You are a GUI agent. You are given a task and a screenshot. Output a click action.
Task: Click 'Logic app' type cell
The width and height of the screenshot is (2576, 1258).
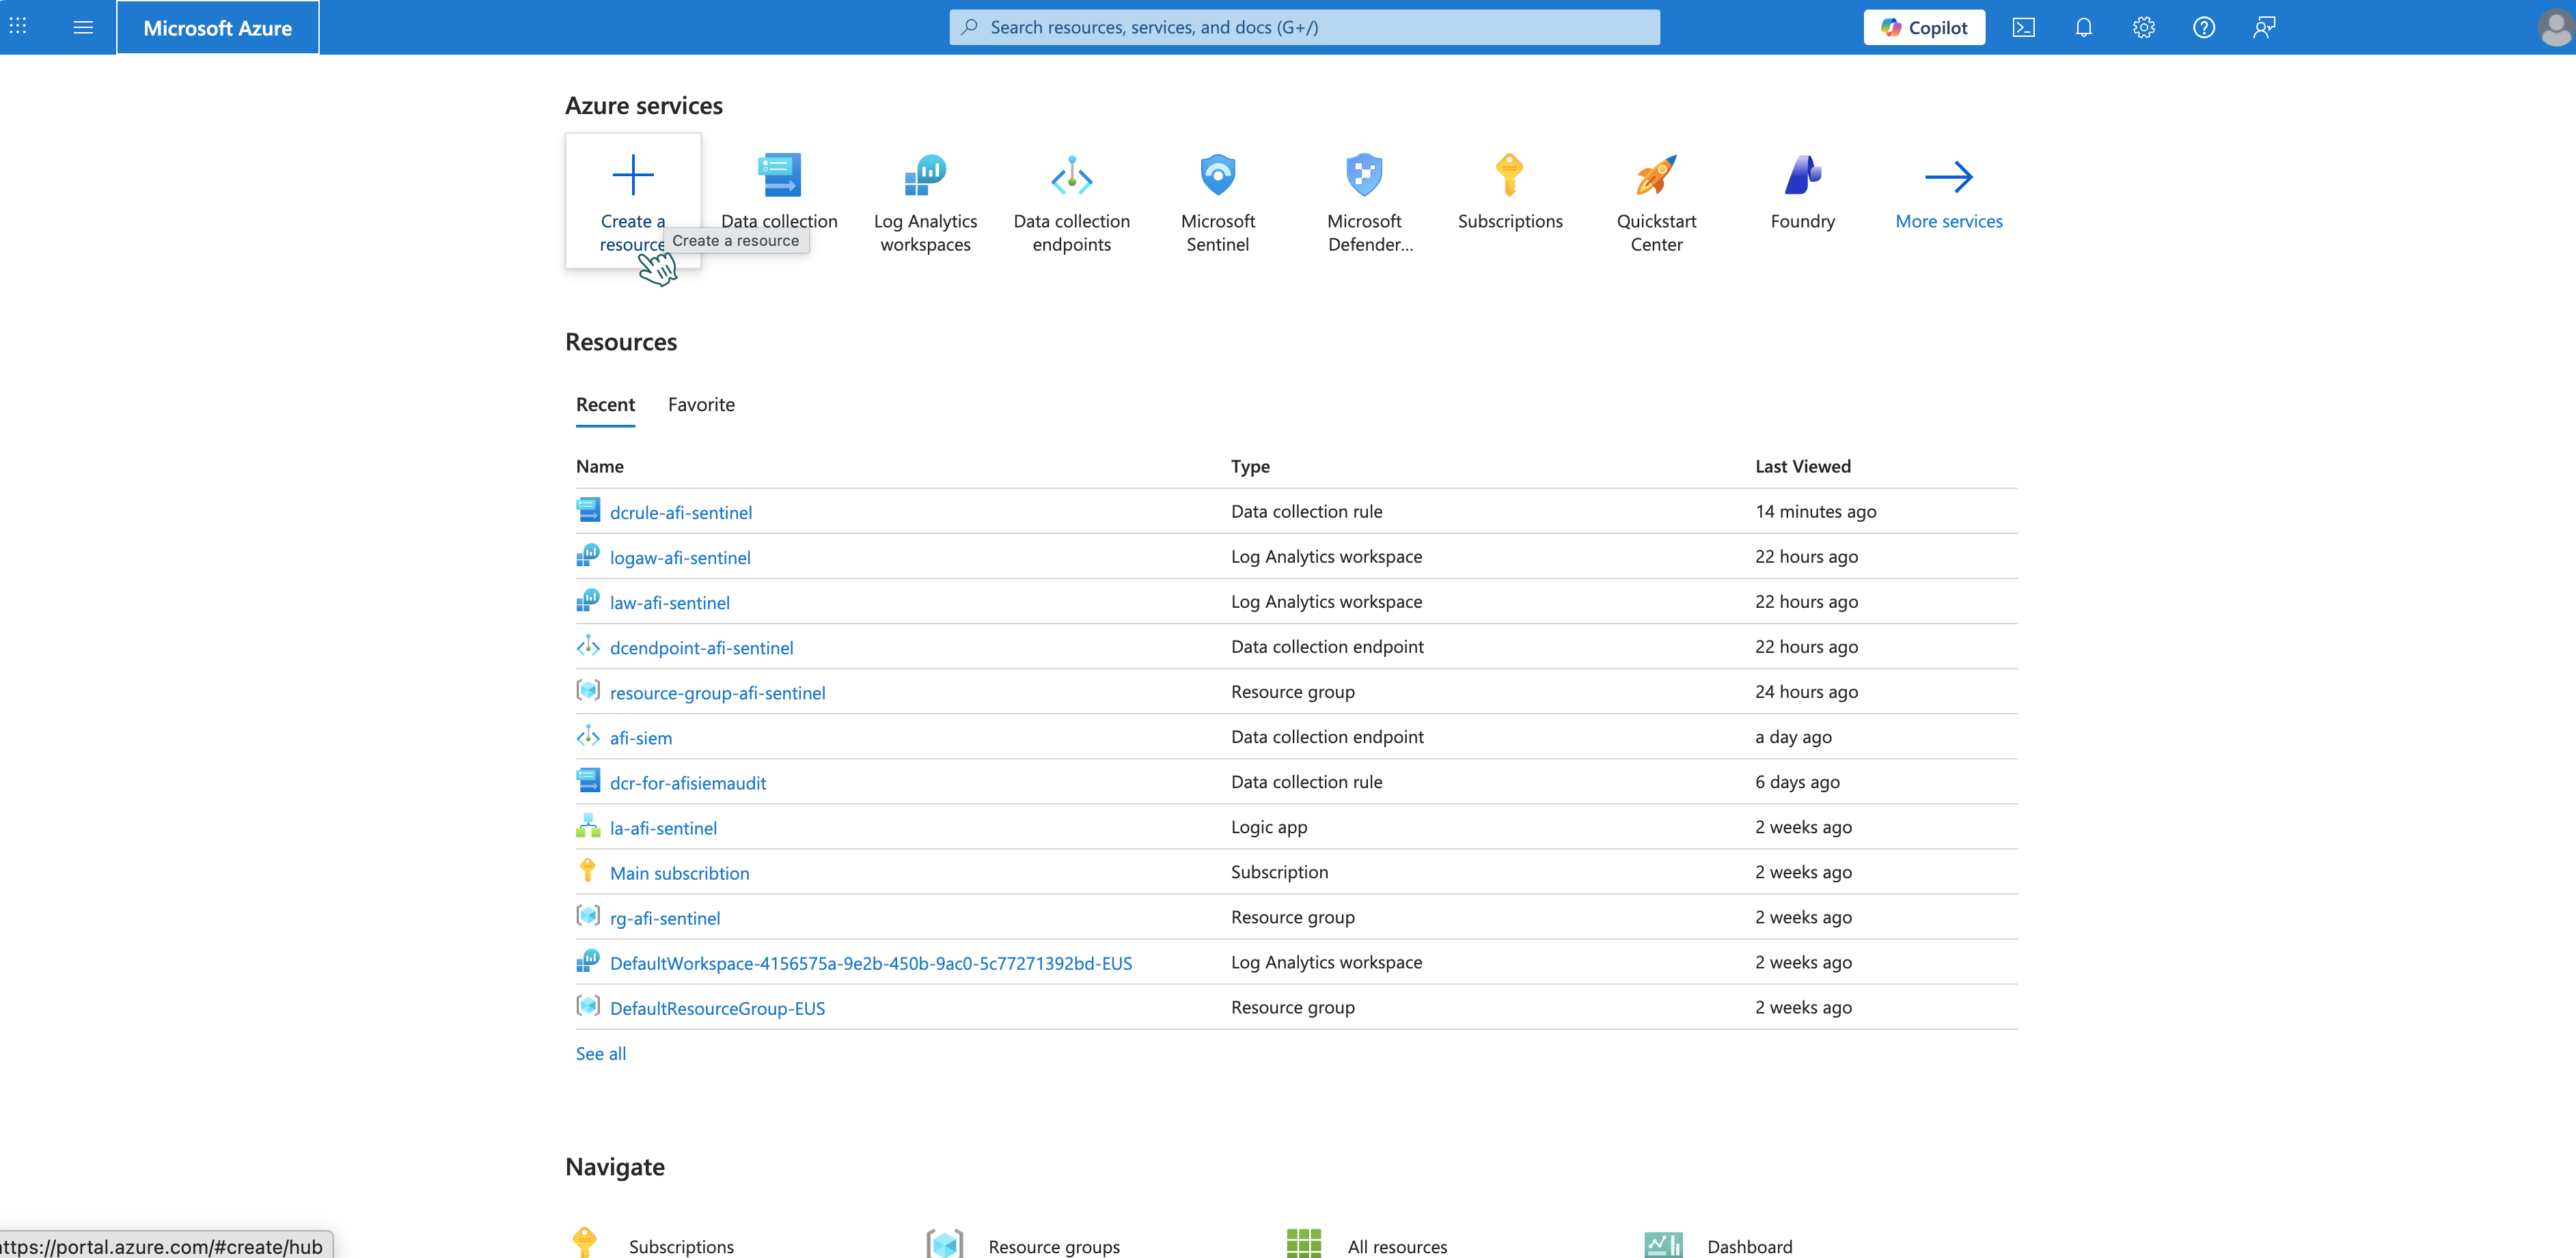pyautogui.click(x=1269, y=826)
